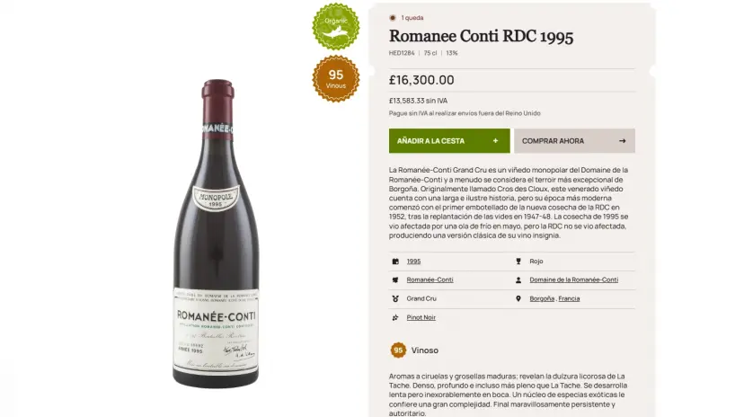Click the green Organic badge
Viewport: 744px width, 417px height.
335,26
